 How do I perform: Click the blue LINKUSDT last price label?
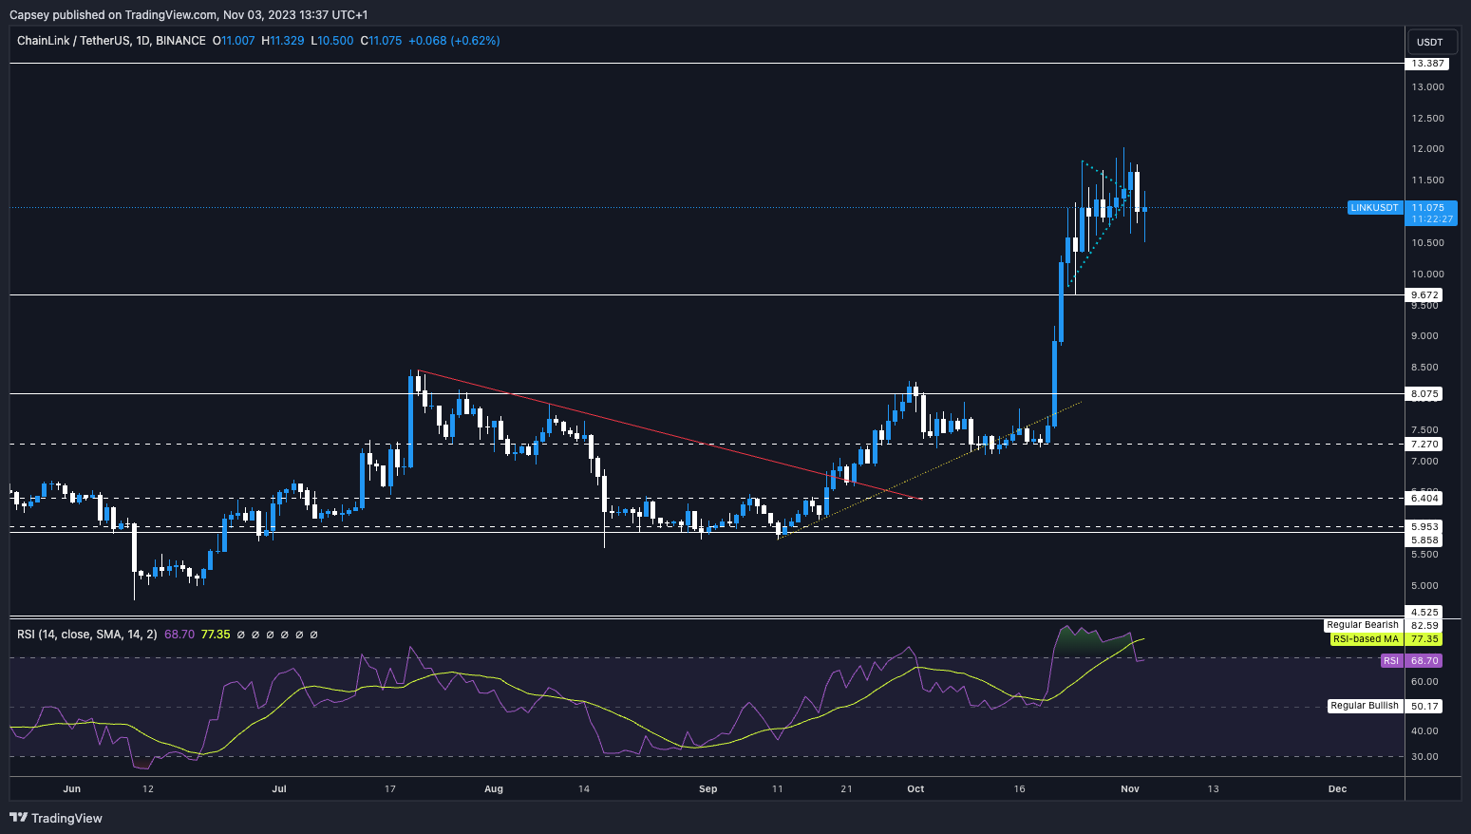tap(1374, 207)
